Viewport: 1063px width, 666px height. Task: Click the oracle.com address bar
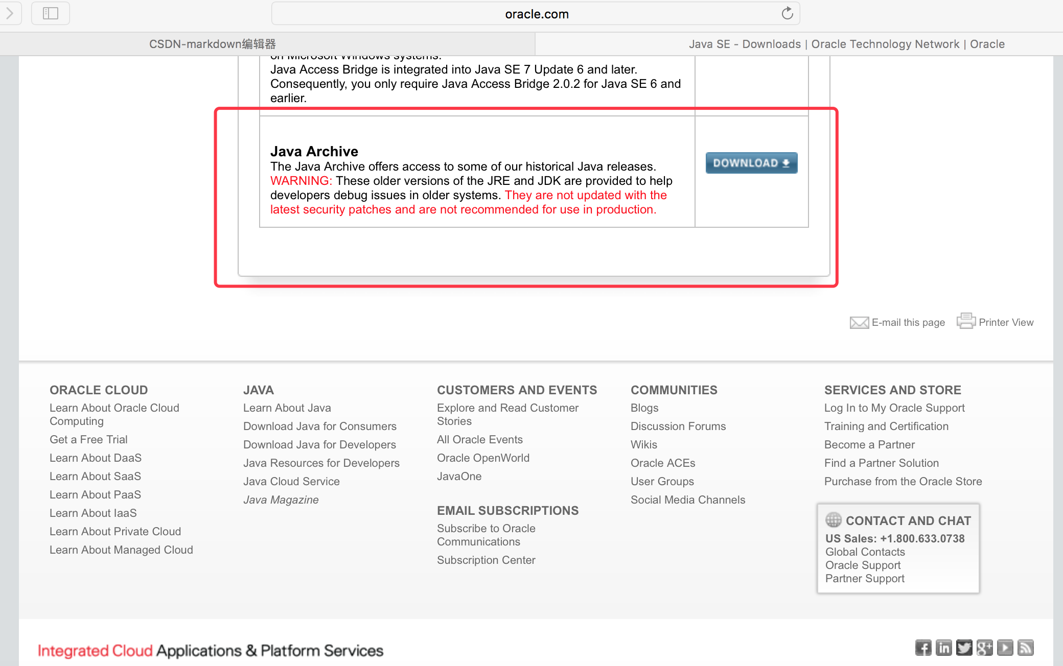(x=536, y=14)
